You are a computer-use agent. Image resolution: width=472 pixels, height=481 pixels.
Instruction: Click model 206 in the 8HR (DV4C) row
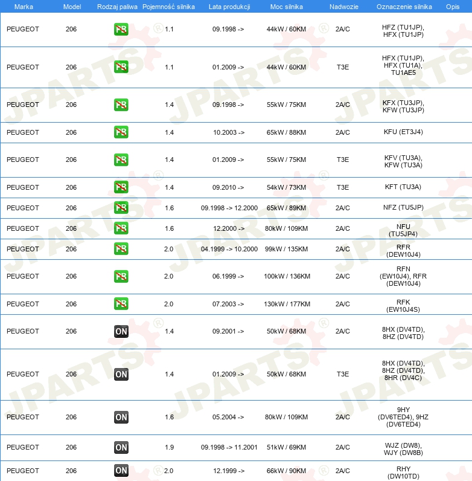pyautogui.click(x=71, y=374)
